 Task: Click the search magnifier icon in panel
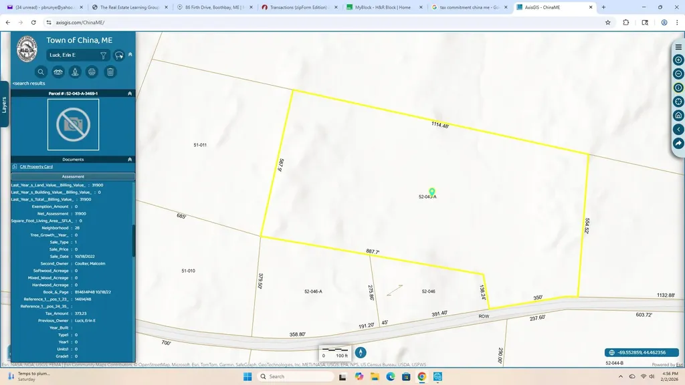(41, 72)
